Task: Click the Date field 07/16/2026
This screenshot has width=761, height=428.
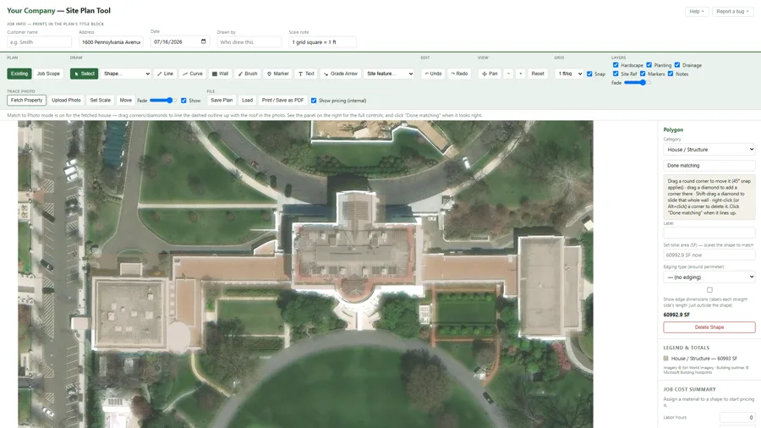Action: coord(179,41)
